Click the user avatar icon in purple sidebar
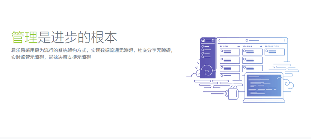Screen dimensions: 311x139 [x=203, y=40]
